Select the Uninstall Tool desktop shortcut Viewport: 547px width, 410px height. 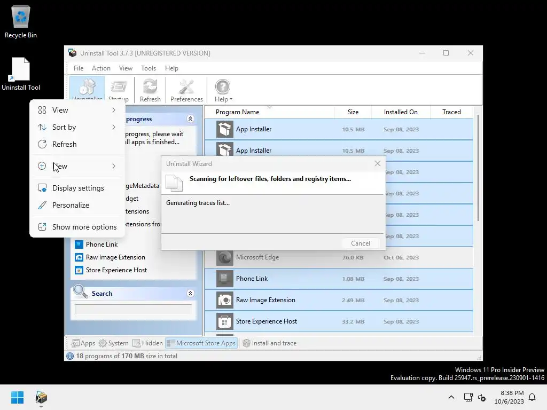(21, 74)
